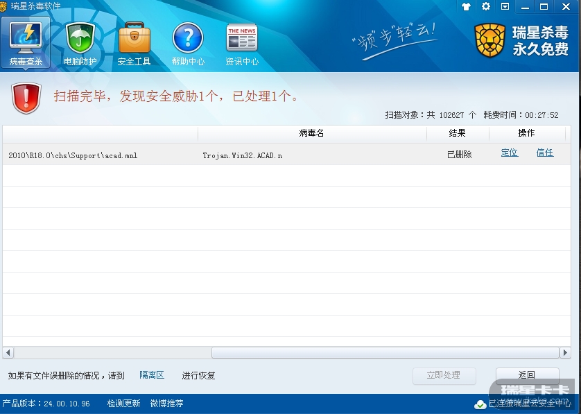Click the scan time 00:27:52 text
Screen dimensions: 581x414
click(x=541, y=115)
